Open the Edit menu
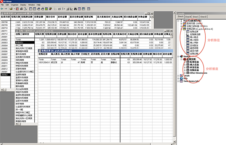Screen dimensions: 226x145 pyautogui.click(x=7, y=5)
